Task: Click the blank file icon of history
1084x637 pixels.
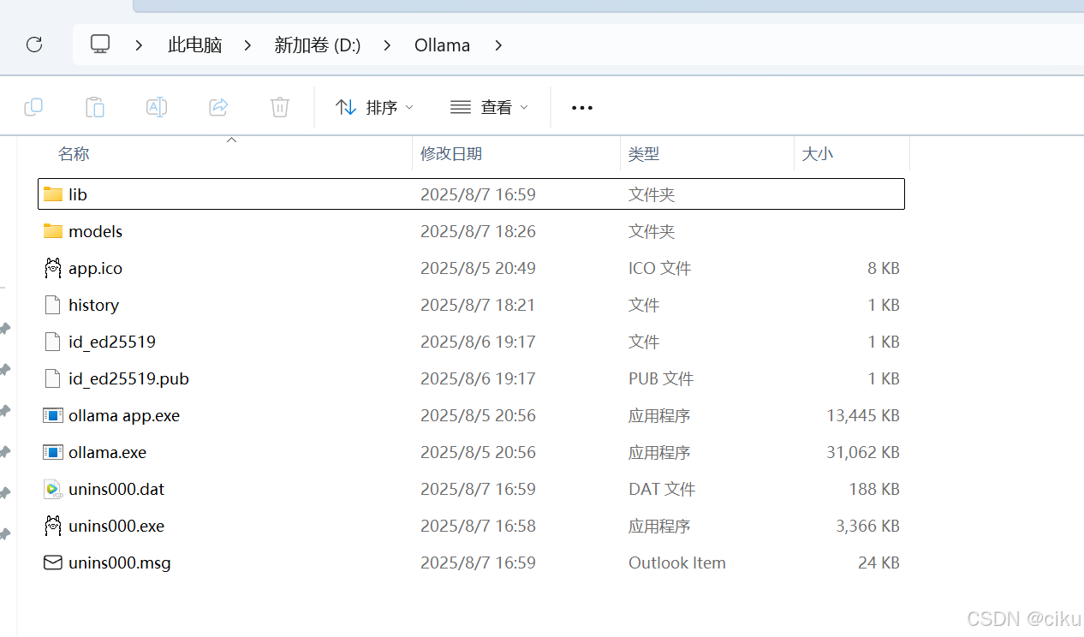Action: [x=53, y=305]
